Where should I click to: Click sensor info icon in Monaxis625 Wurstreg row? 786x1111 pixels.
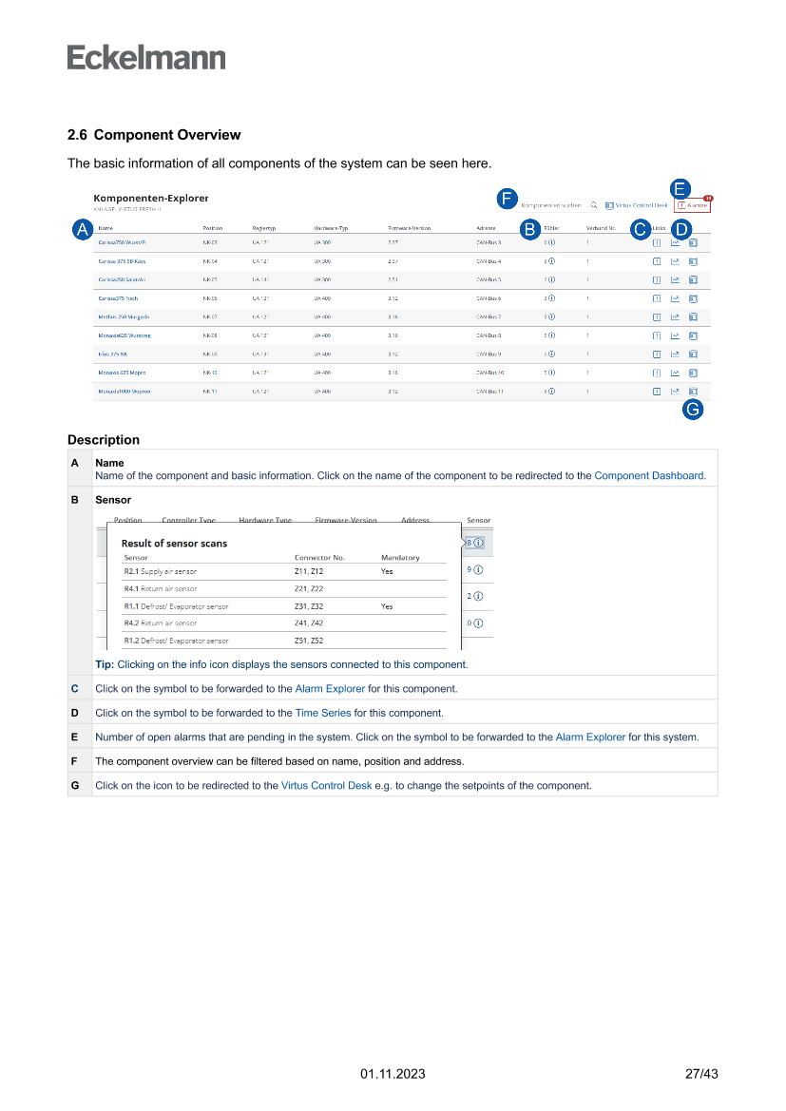(551, 335)
